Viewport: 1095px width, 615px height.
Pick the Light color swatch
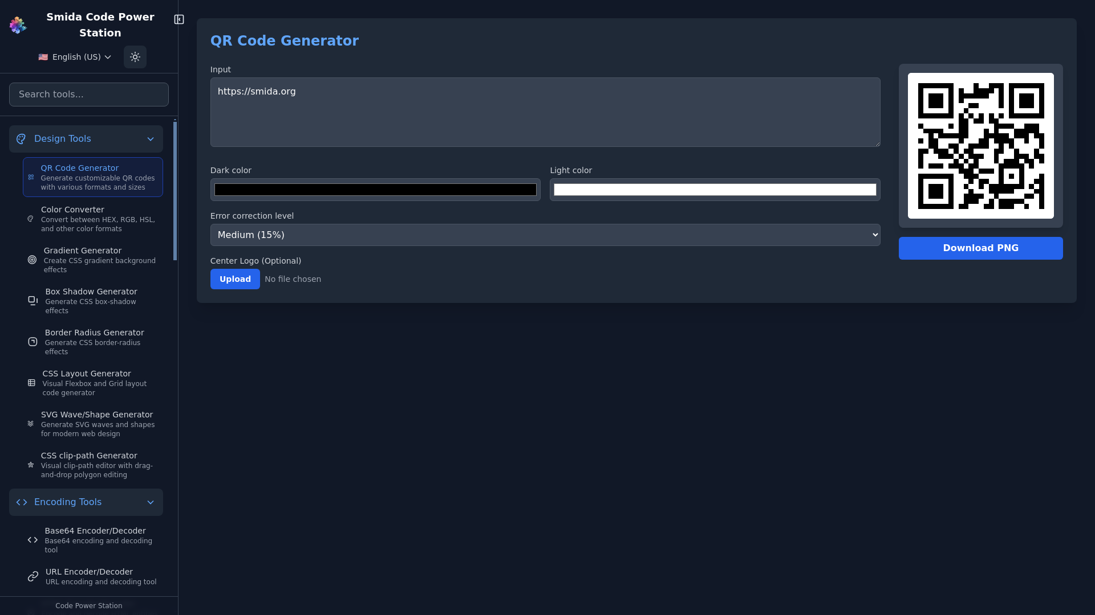[x=715, y=190]
